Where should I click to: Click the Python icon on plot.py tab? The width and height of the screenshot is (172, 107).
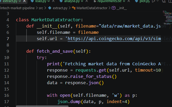pyautogui.click(x=136, y=1)
